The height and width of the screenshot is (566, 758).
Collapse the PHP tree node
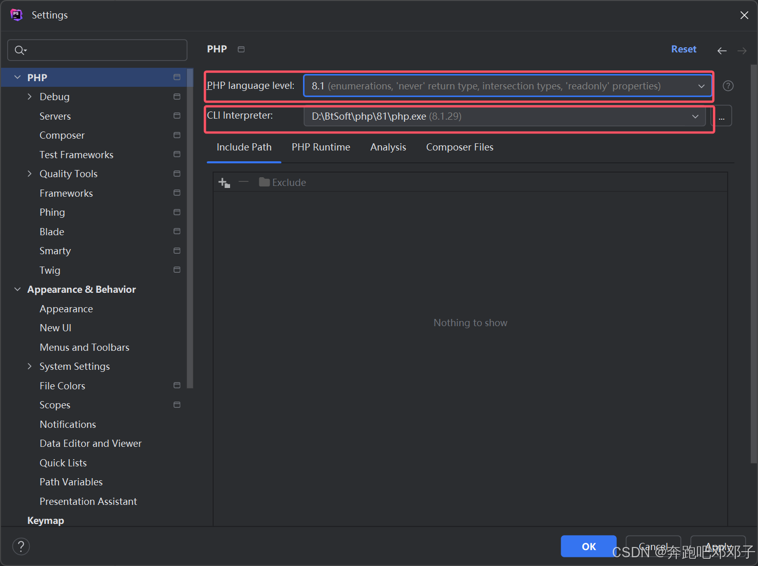coord(17,77)
